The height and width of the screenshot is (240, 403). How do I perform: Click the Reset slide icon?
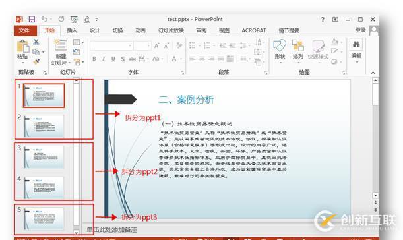[x=77, y=52]
